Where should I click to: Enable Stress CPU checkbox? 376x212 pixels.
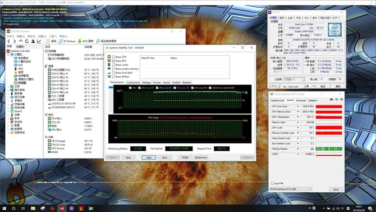(x=113, y=57)
